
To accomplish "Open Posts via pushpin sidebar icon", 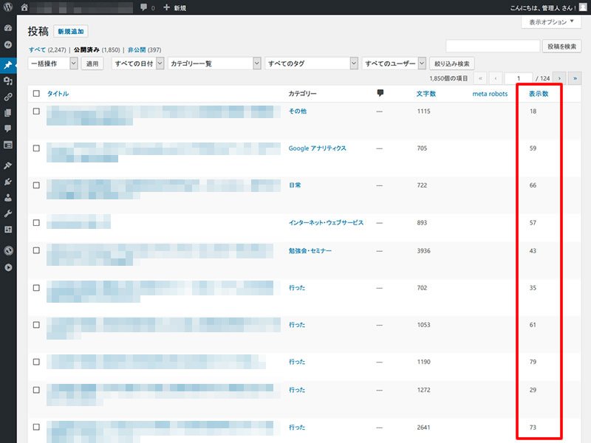I will [x=8, y=65].
